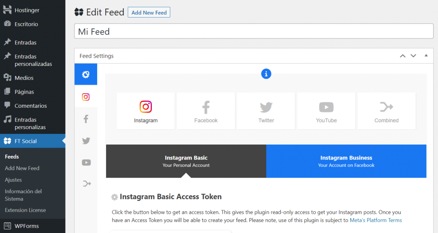Click the Add New Feed button
Image resolution: width=438 pixels, height=233 pixels.
coord(149,12)
